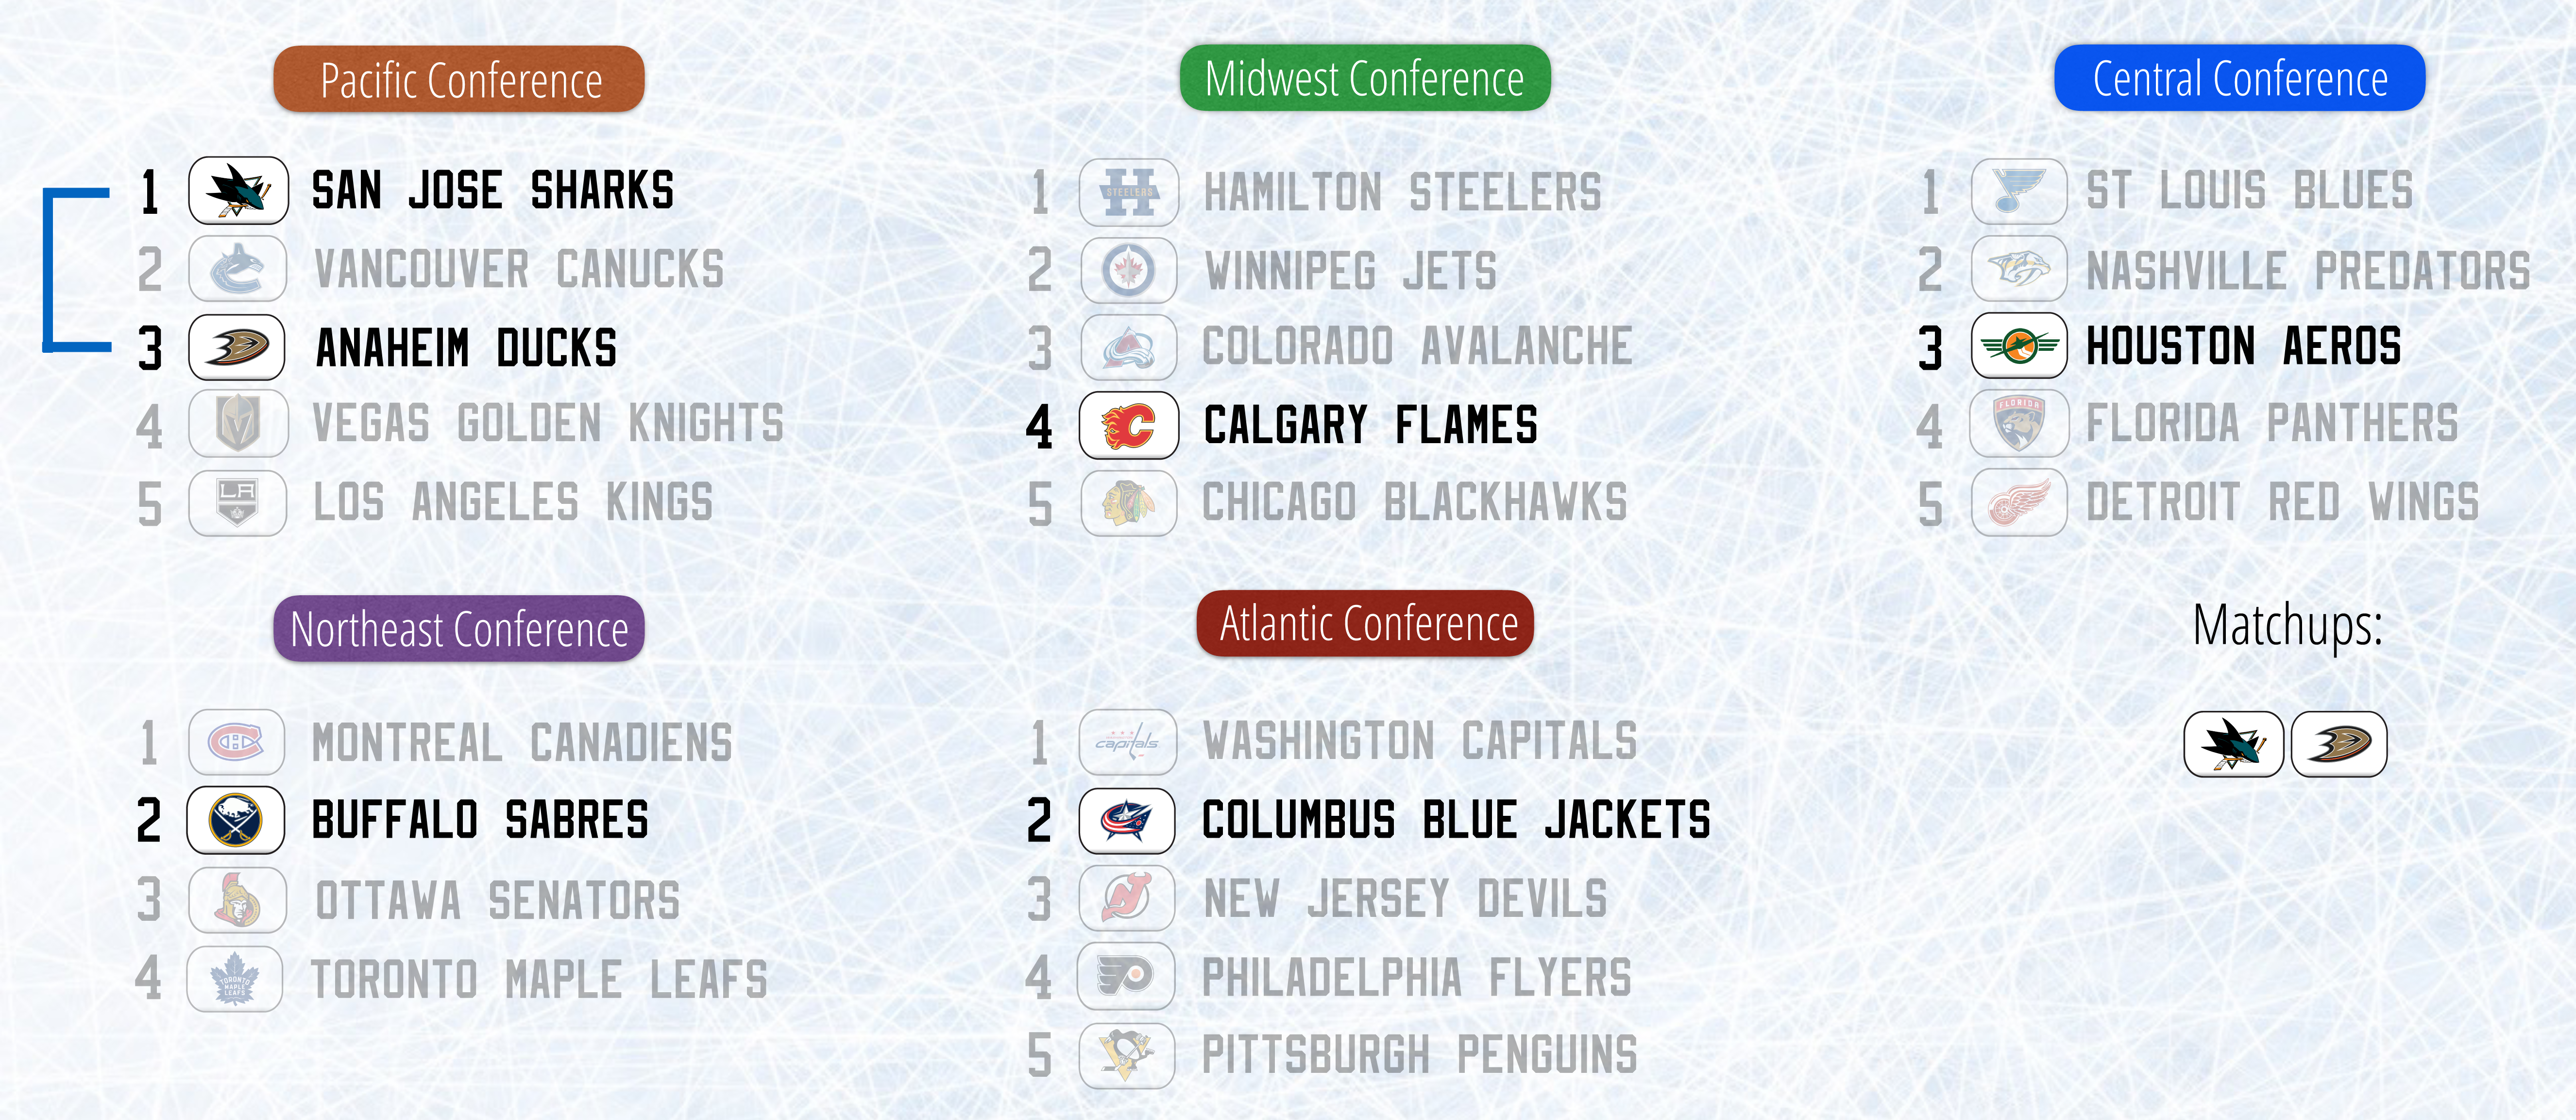Choose the Columbus Blue Jackets logo
Viewport: 2576px width, 1120px height.
click(x=1127, y=821)
